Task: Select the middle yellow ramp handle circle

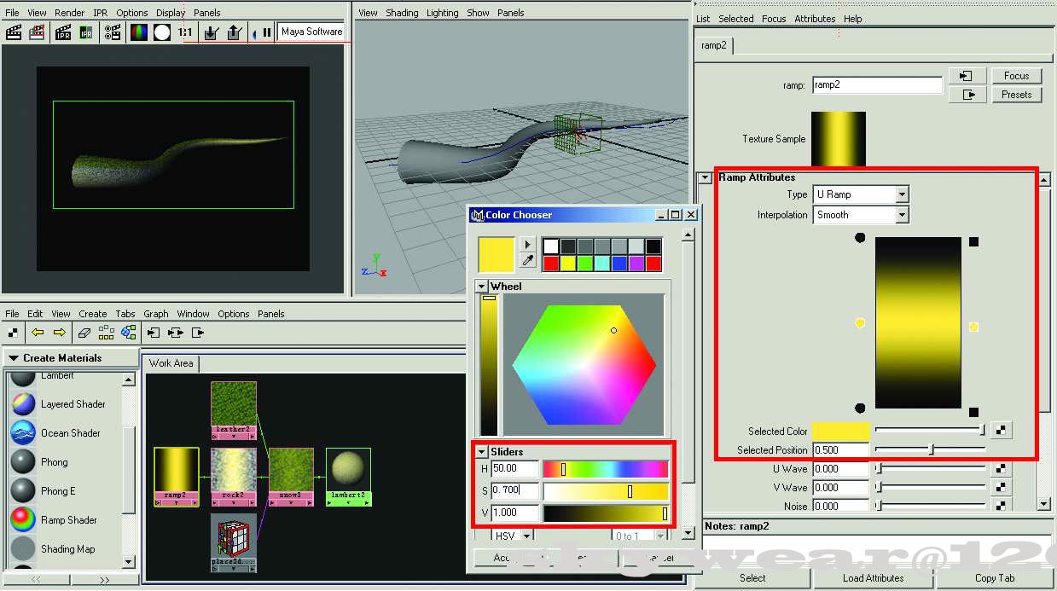Action: click(x=860, y=322)
